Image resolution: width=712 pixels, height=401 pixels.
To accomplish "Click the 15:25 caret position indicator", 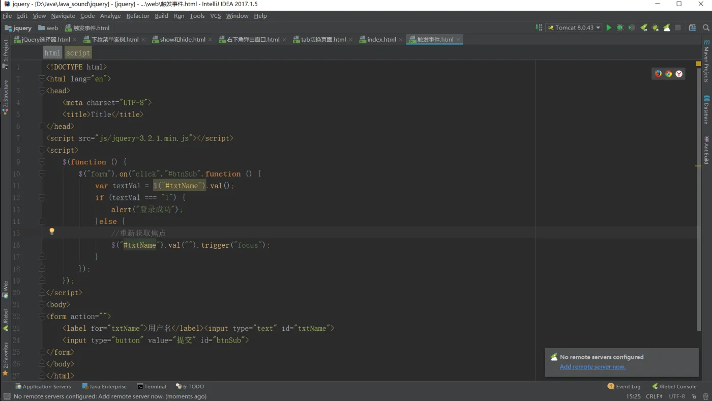I will pos(633,396).
